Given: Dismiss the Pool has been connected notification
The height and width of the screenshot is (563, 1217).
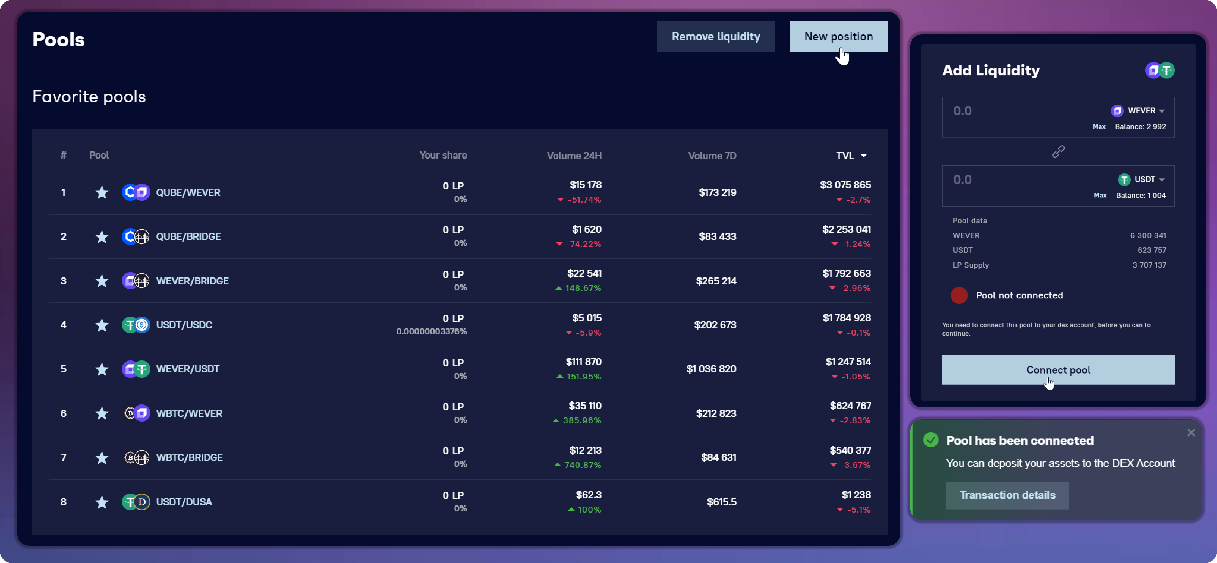Looking at the screenshot, I should point(1191,433).
